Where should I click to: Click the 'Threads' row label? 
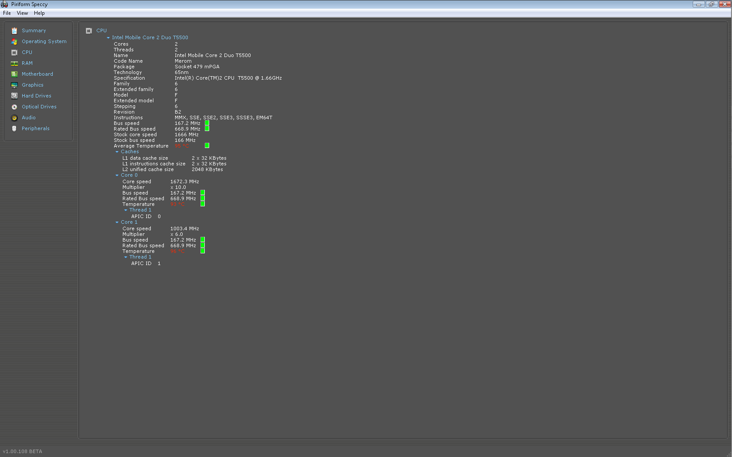124,50
